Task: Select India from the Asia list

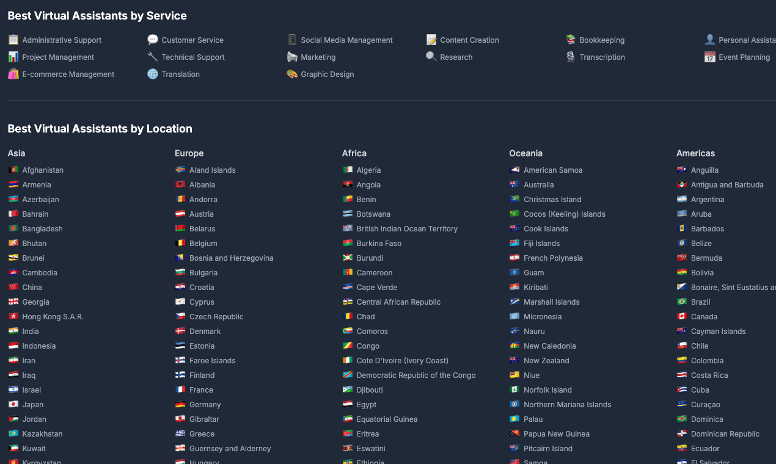Action: pos(31,332)
